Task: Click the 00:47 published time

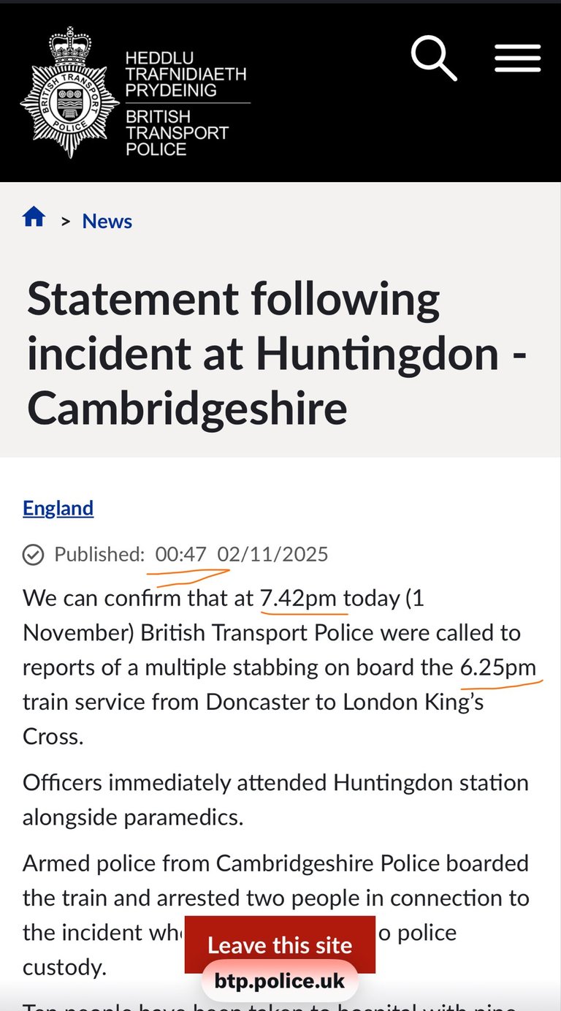Action: point(181,554)
